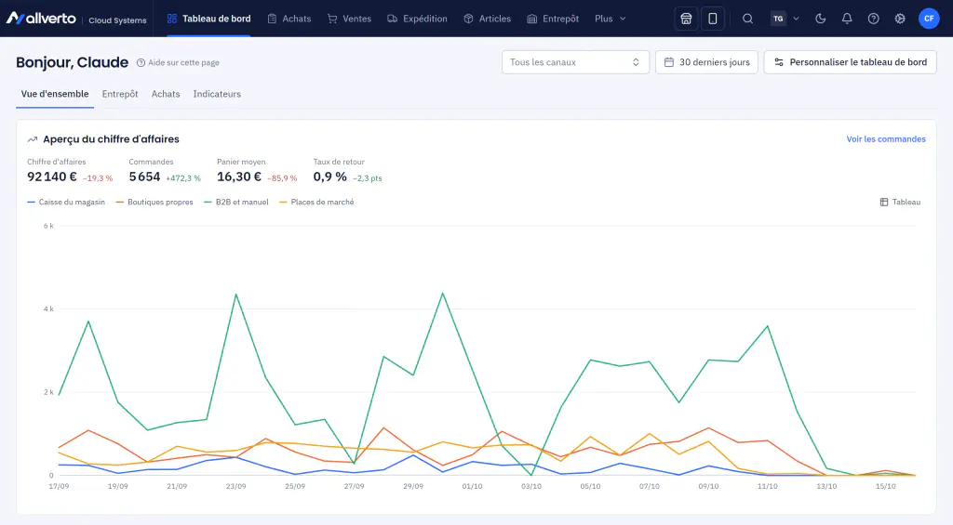Screen dimensions: 953x525
Task: Open the Tableau de bord menu
Action: (x=208, y=19)
